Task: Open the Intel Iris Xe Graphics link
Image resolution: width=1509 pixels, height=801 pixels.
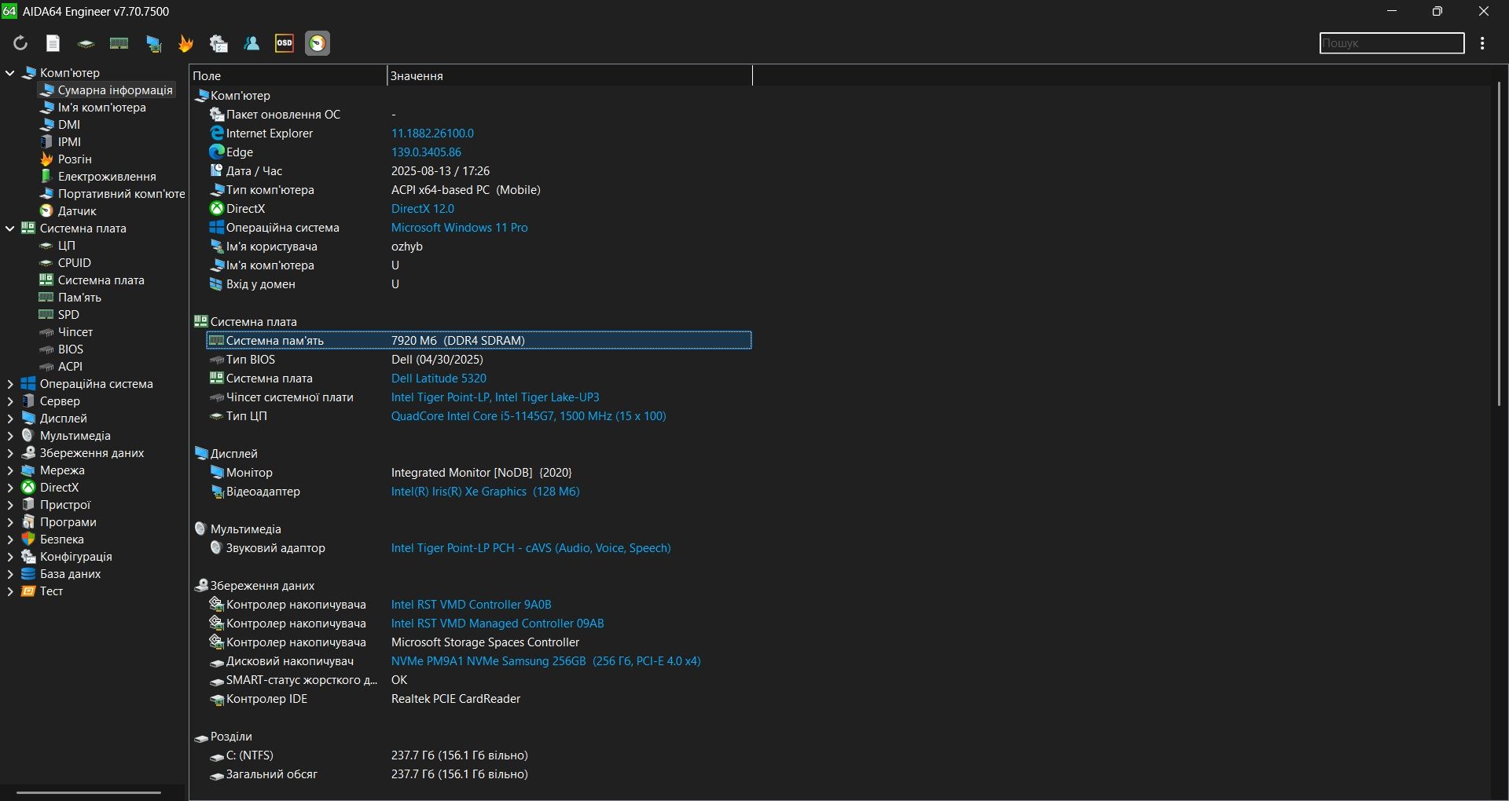Action: [x=485, y=492]
